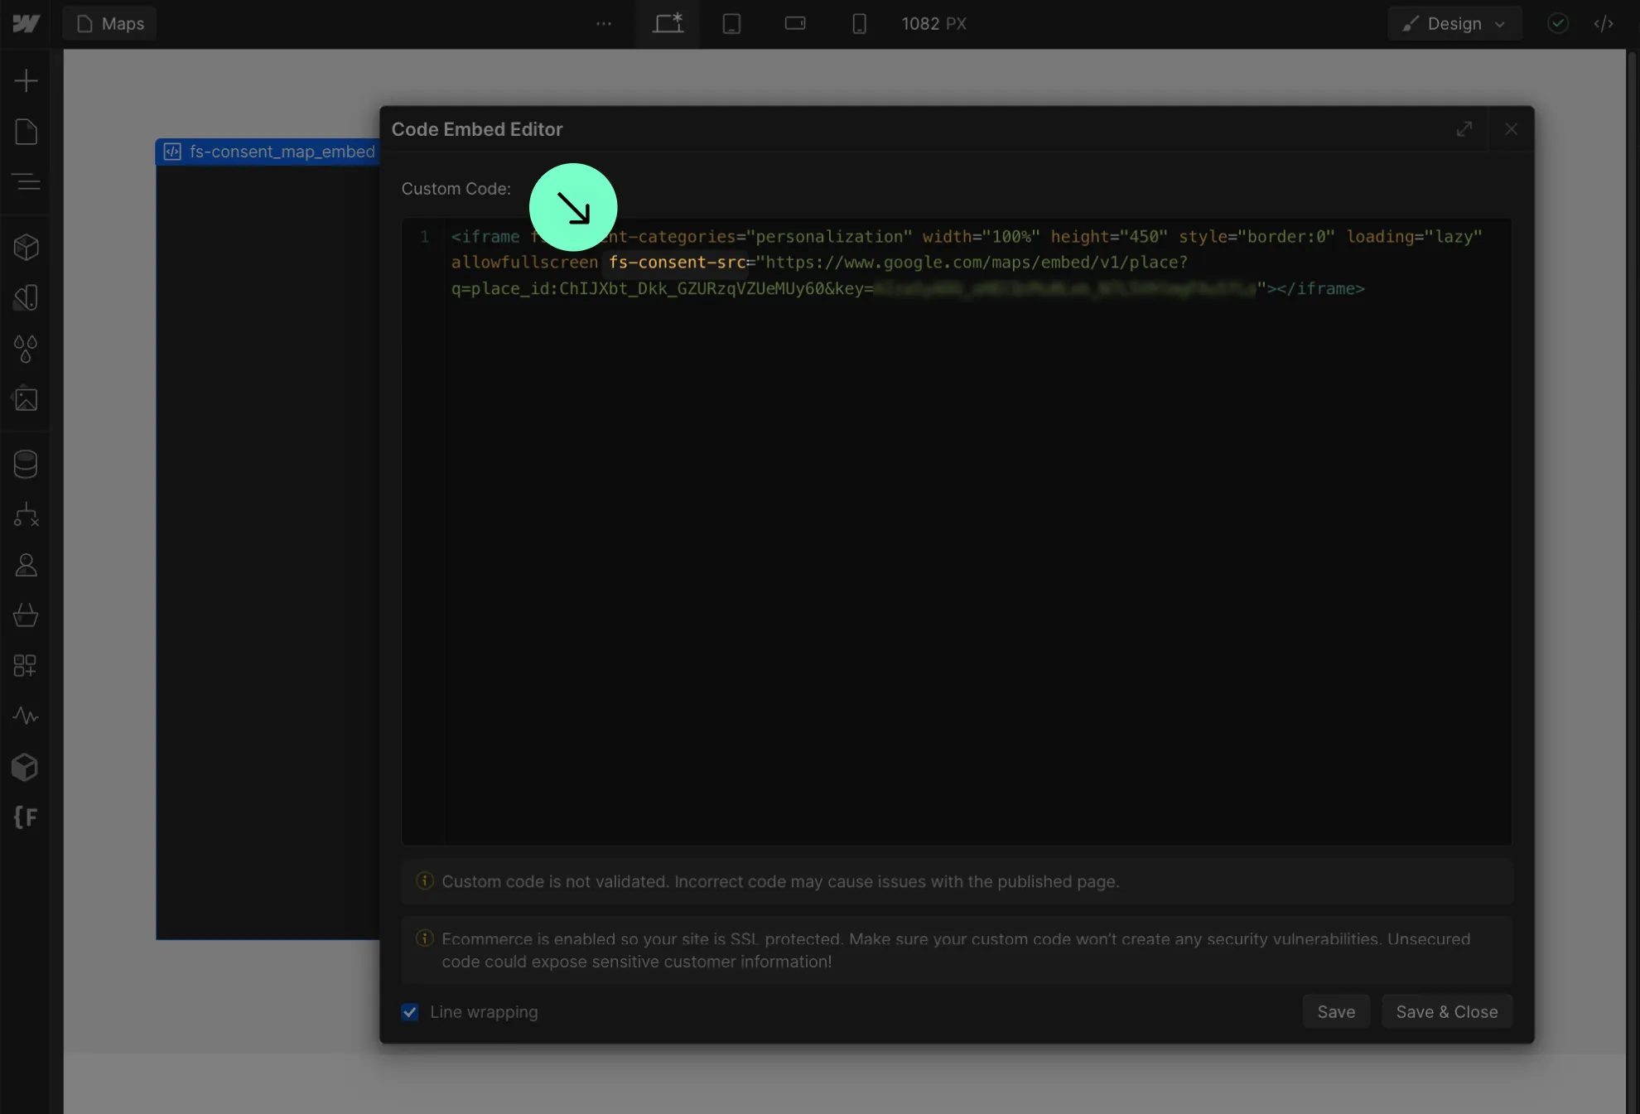Switch to base desktop breakpoint
This screenshot has width=1640, height=1114.
[668, 23]
